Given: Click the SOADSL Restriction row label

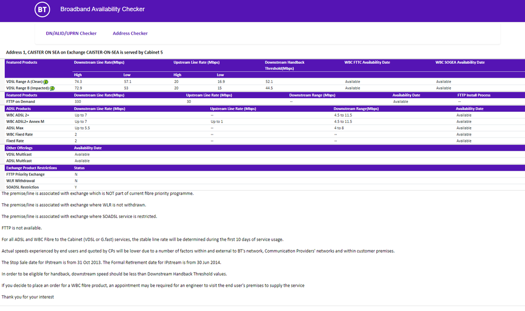Looking at the screenshot, I should (x=23, y=187).
